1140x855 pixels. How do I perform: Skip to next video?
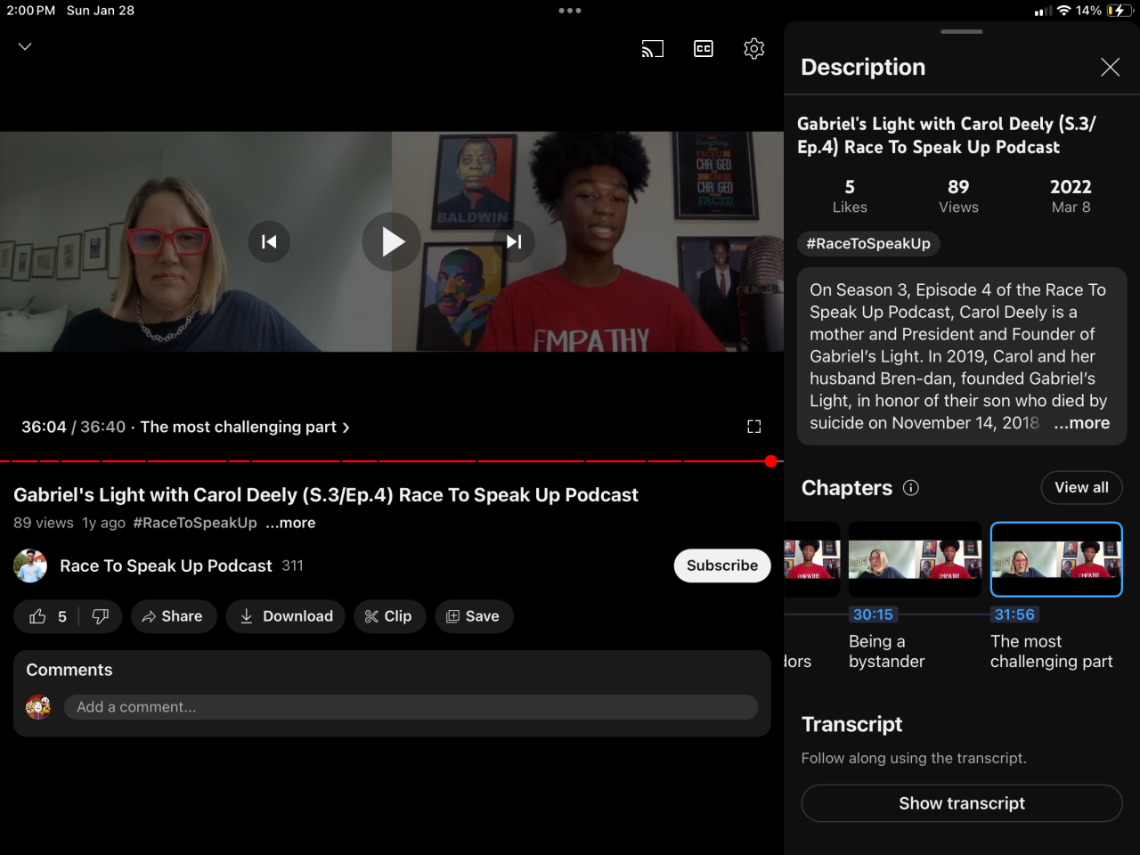[514, 241]
